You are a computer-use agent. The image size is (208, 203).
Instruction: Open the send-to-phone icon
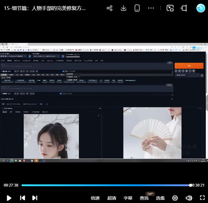click(137, 8)
